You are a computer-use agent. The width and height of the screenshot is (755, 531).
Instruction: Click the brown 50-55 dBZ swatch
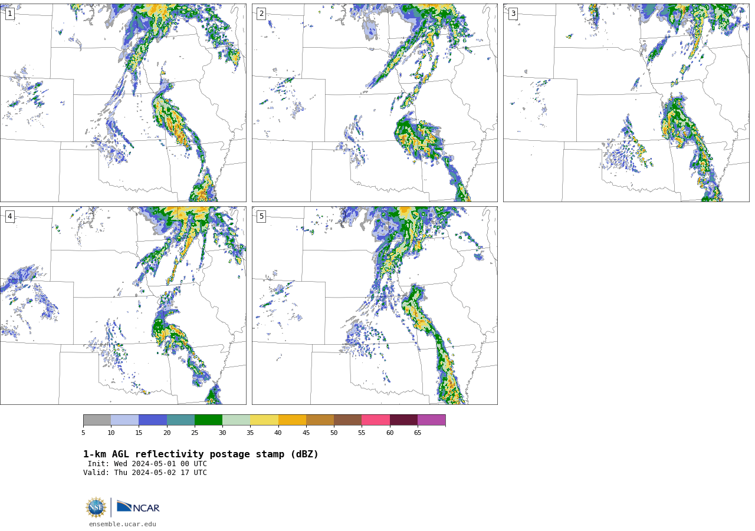click(x=348, y=420)
